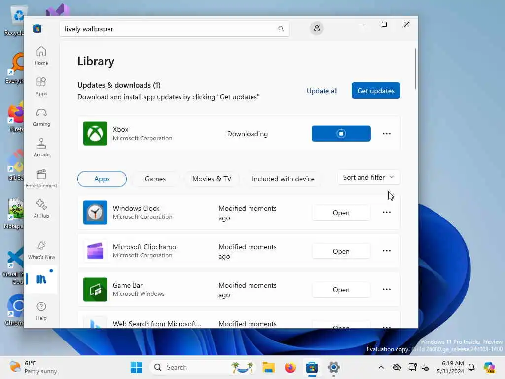Open the weather widget in taskbar
This screenshot has height=379, width=505.
coord(33,367)
